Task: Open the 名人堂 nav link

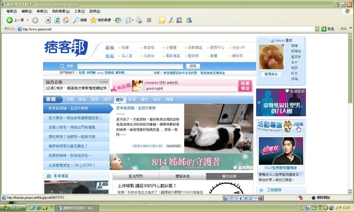Action: coord(127,56)
